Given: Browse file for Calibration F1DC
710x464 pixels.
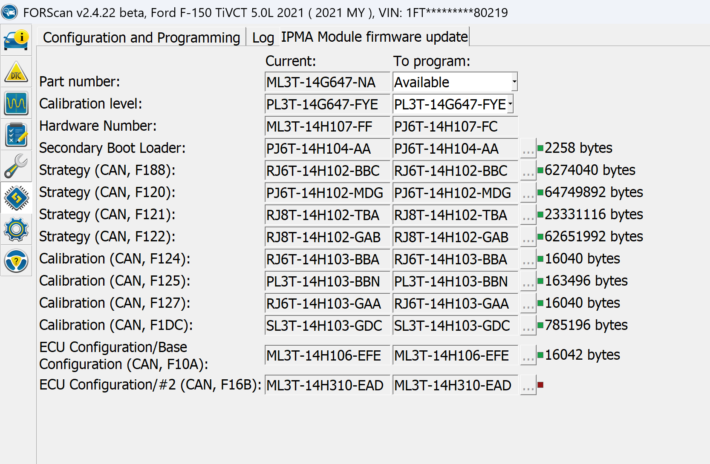Looking at the screenshot, I should click(528, 326).
